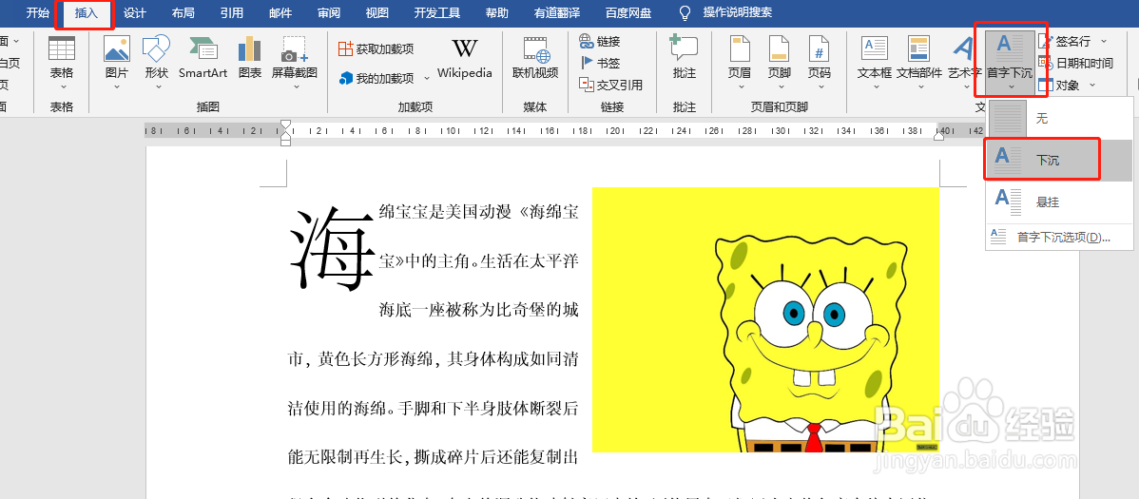Open the 有道翻译 tab
Image resolution: width=1139 pixels, height=499 pixels.
pyautogui.click(x=557, y=13)
